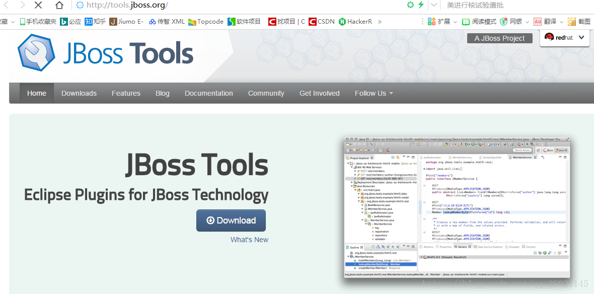The image size is (594, 294).
Task: Expand the 网银 dropdown arrow
Action: click(527, 22)
